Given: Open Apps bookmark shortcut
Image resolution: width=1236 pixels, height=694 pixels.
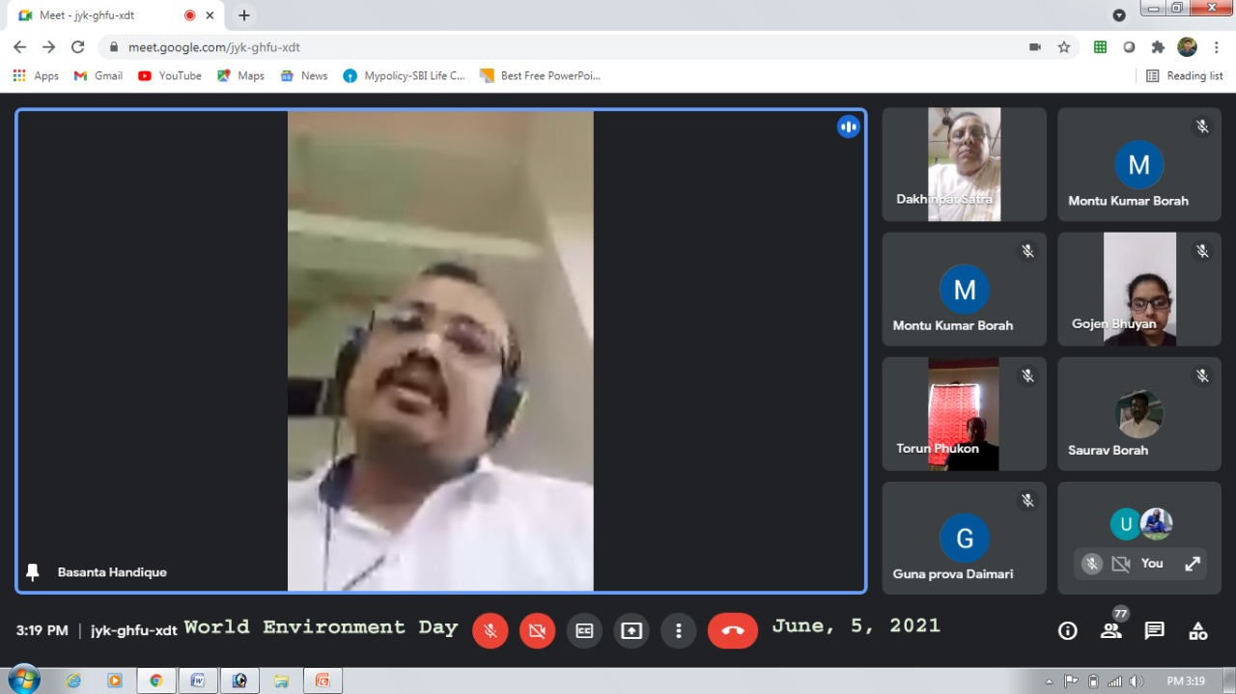Looking at the screenshot, I should (36, 75).
